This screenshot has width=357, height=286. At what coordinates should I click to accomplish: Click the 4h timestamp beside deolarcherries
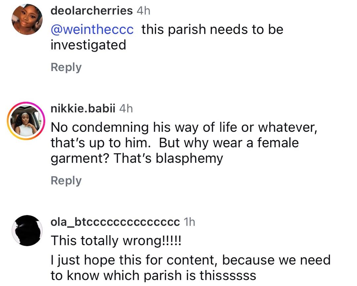pyautogui.click(x=143, y=11)
